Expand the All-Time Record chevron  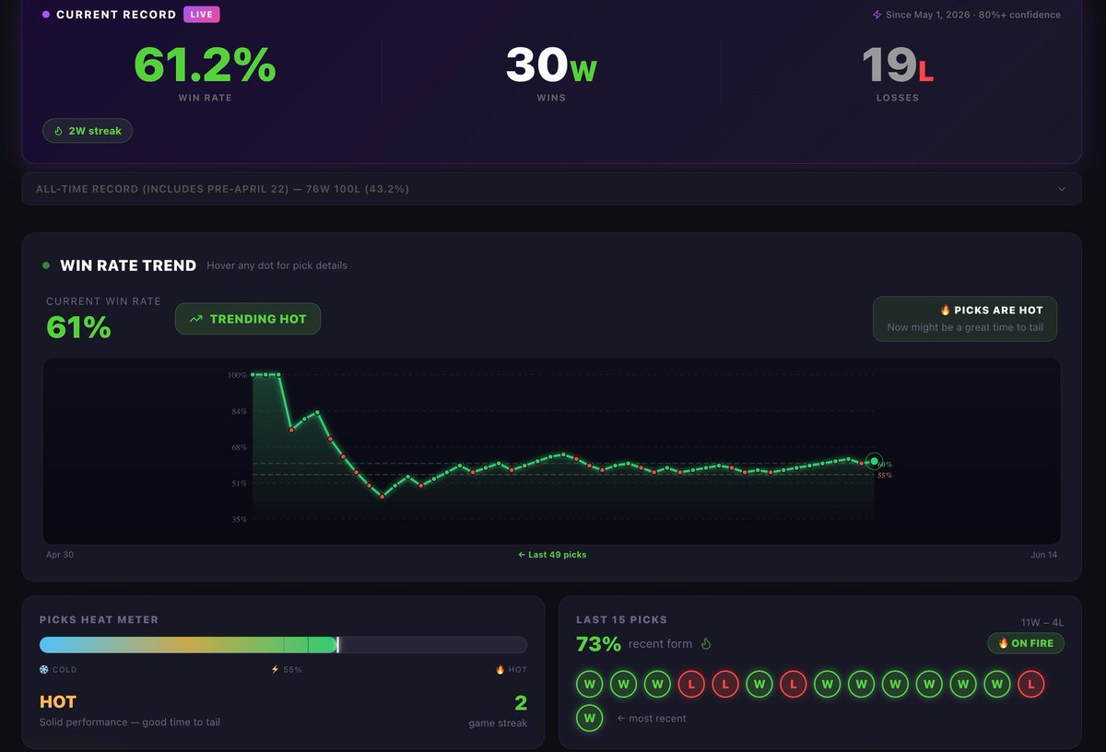tap(1062, 189)
